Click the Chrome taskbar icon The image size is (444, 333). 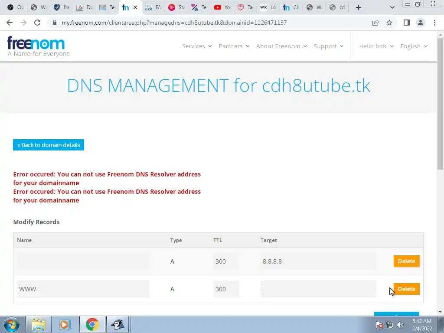[92, 324]
